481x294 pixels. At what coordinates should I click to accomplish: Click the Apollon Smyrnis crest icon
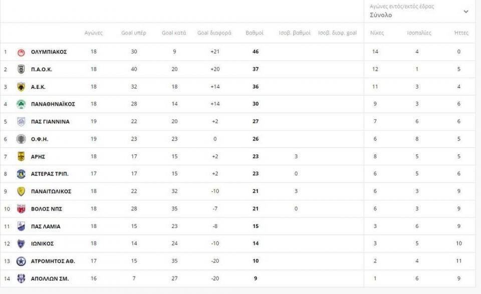(x=21, y=278)
